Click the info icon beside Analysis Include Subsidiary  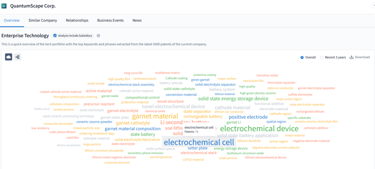coord(98,35)
